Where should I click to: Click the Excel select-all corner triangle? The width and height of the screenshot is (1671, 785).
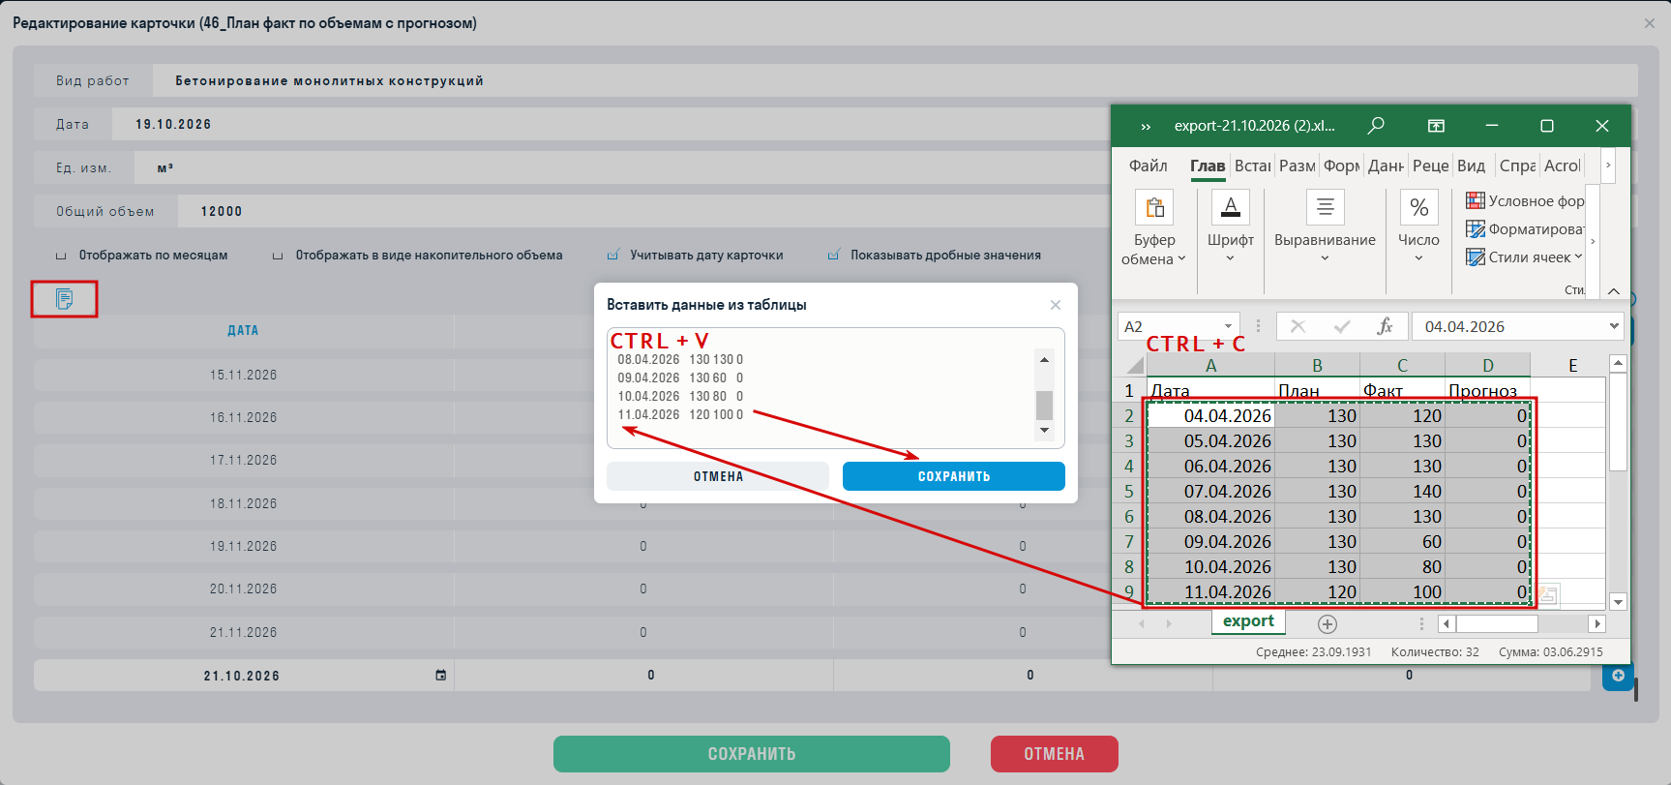[x=1133, y=365]
